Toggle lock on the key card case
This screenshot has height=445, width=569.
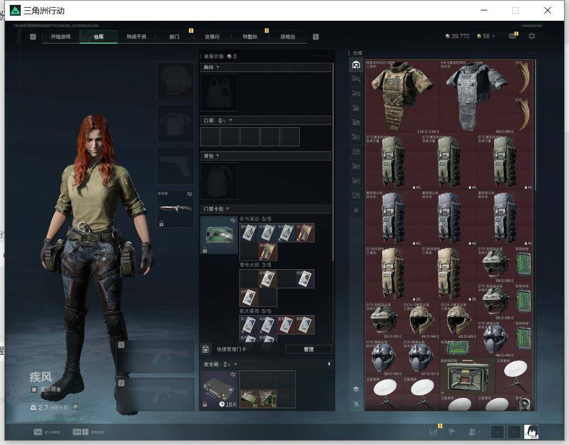click(x=205, y=250)
